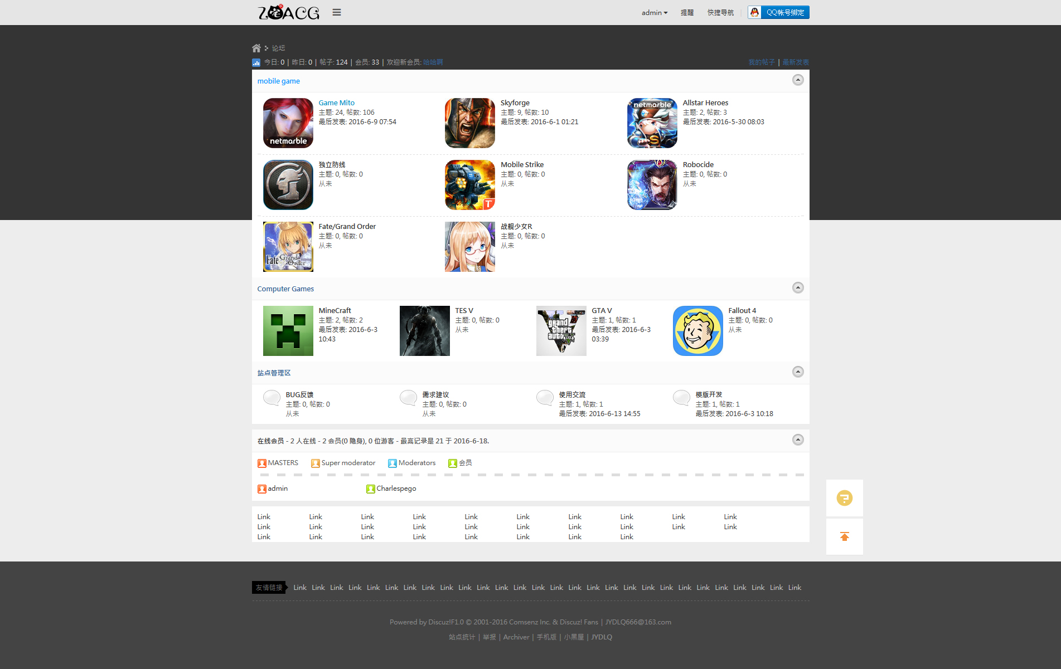Open the Allstar Heroes forum icon
This screenshot has width=1061, height=669.
[652, 123]
